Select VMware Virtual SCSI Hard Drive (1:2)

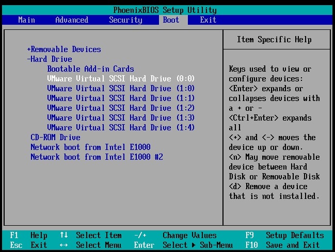[121, 108]
